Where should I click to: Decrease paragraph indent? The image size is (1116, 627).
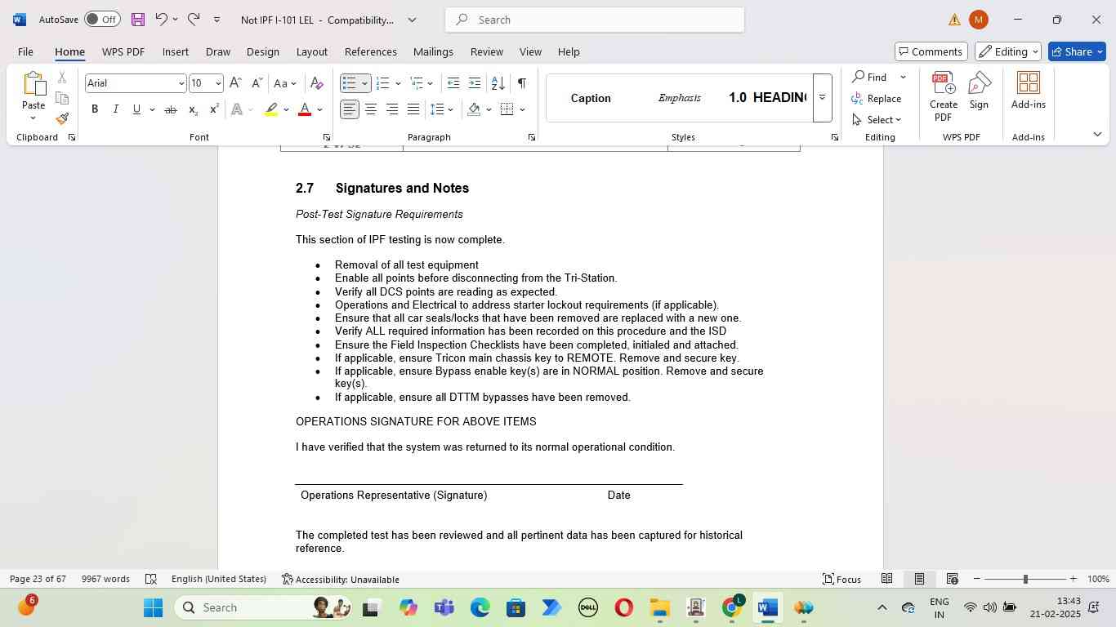[x=453, y=83]
